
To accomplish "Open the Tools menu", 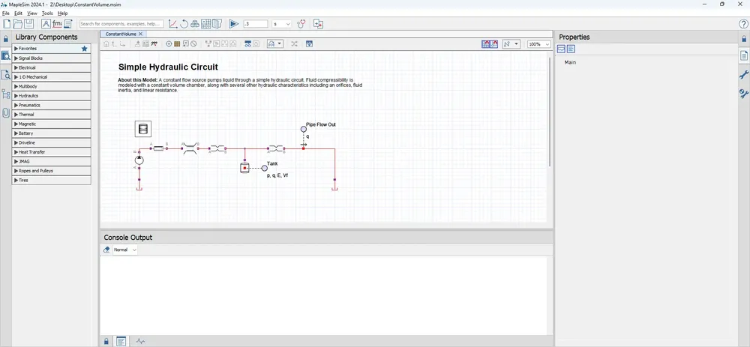I will coord(47,13).
